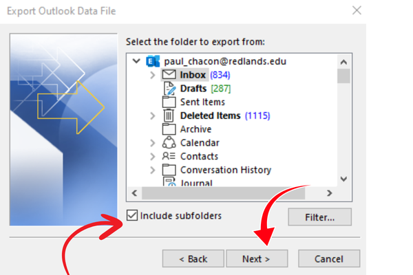Click the Deleted Items trash icon

click(169, 115)
